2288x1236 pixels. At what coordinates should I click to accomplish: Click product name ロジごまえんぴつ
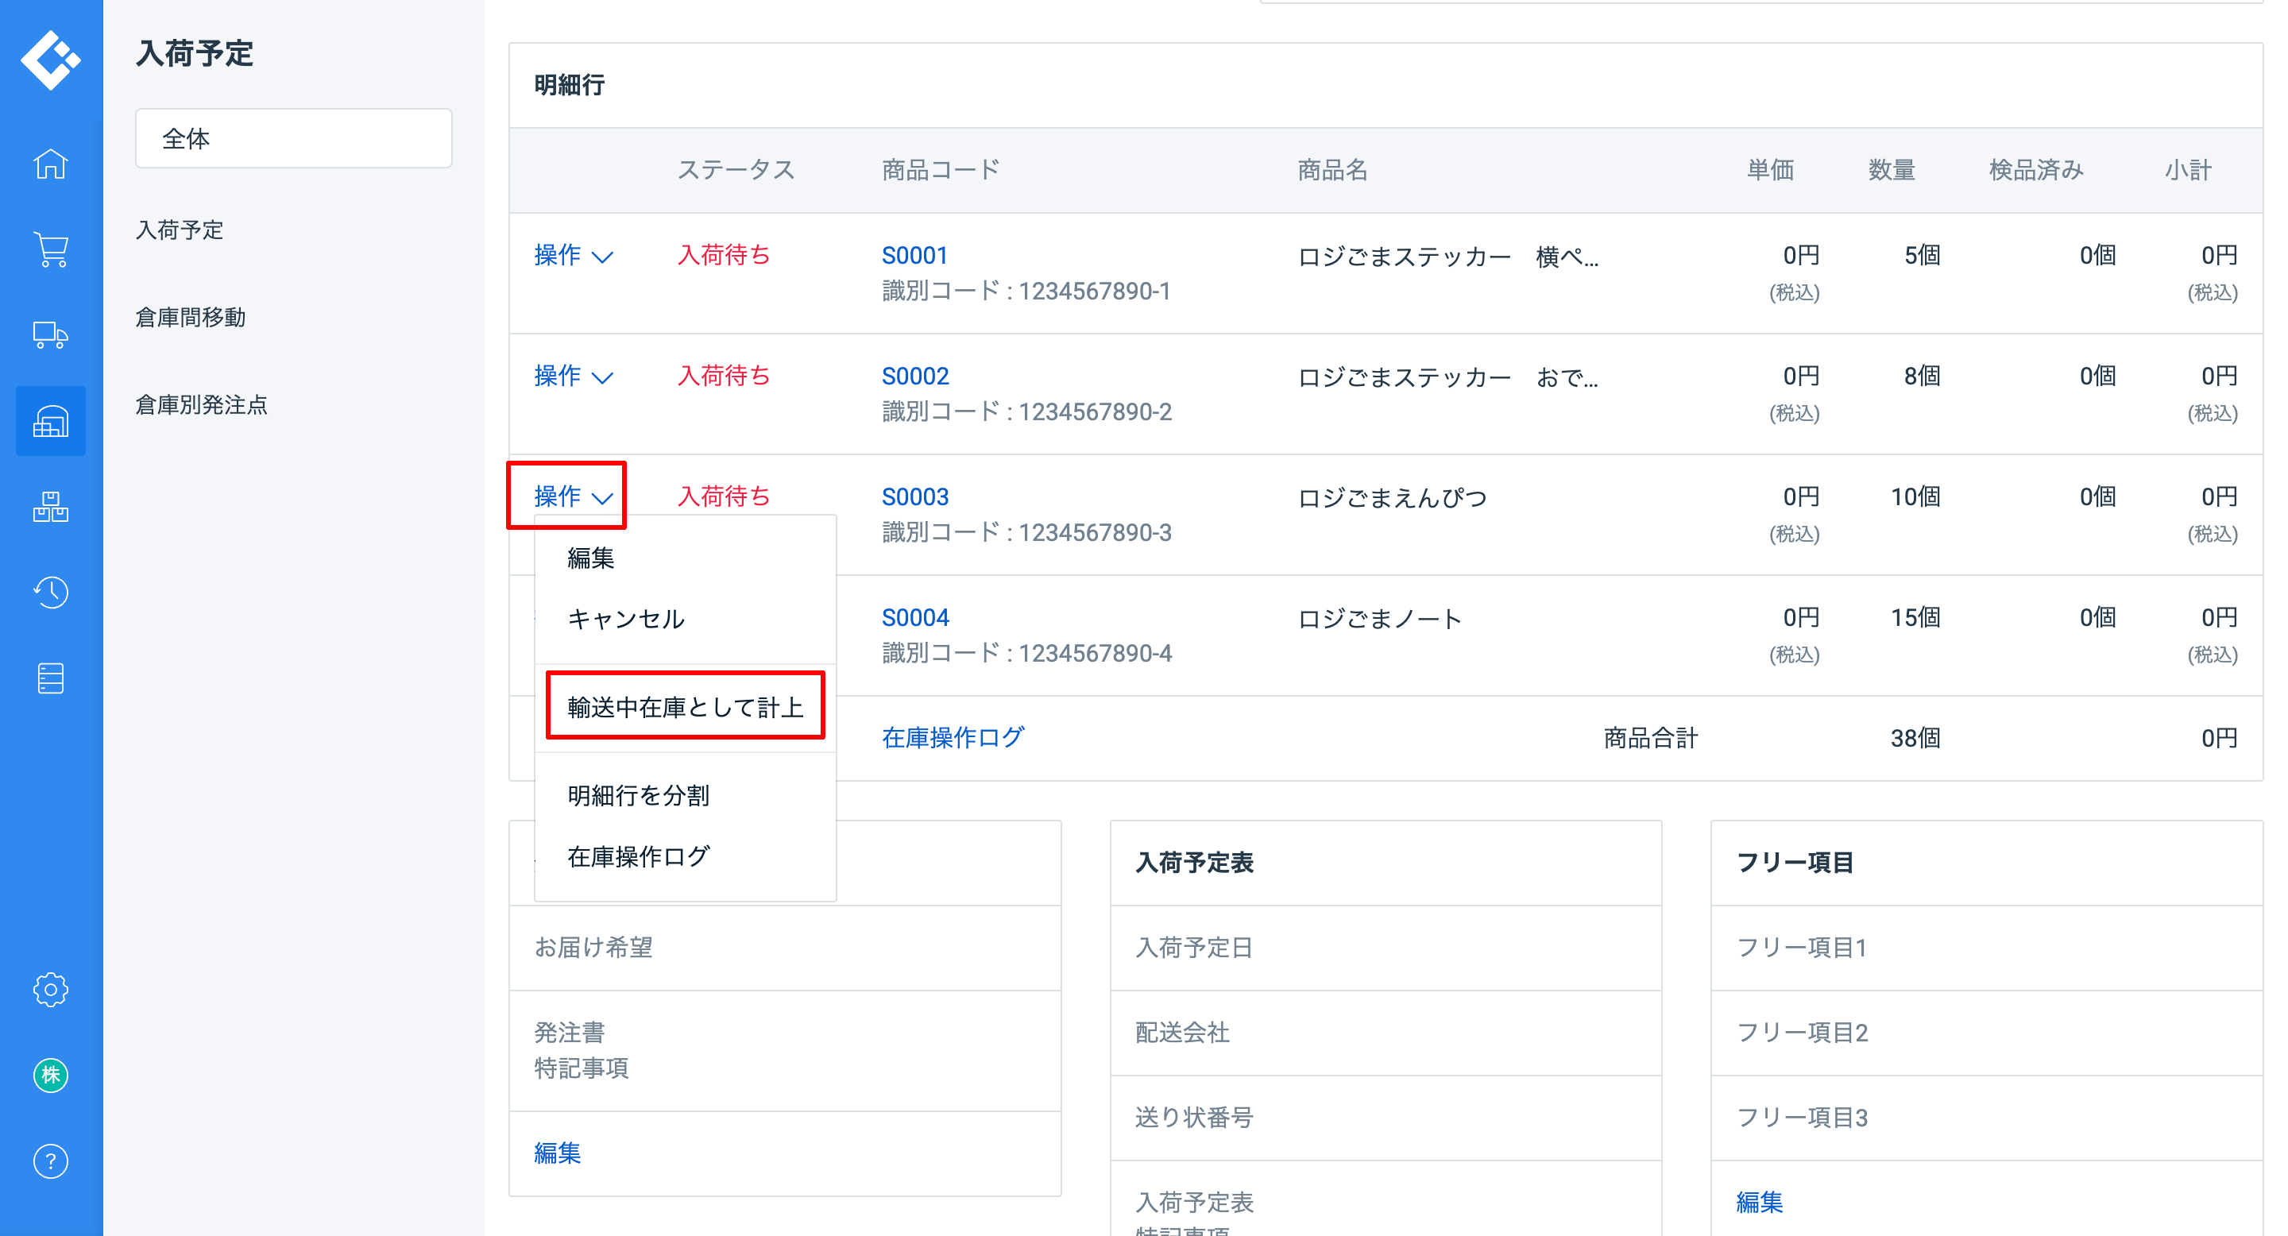[1392, 497]
